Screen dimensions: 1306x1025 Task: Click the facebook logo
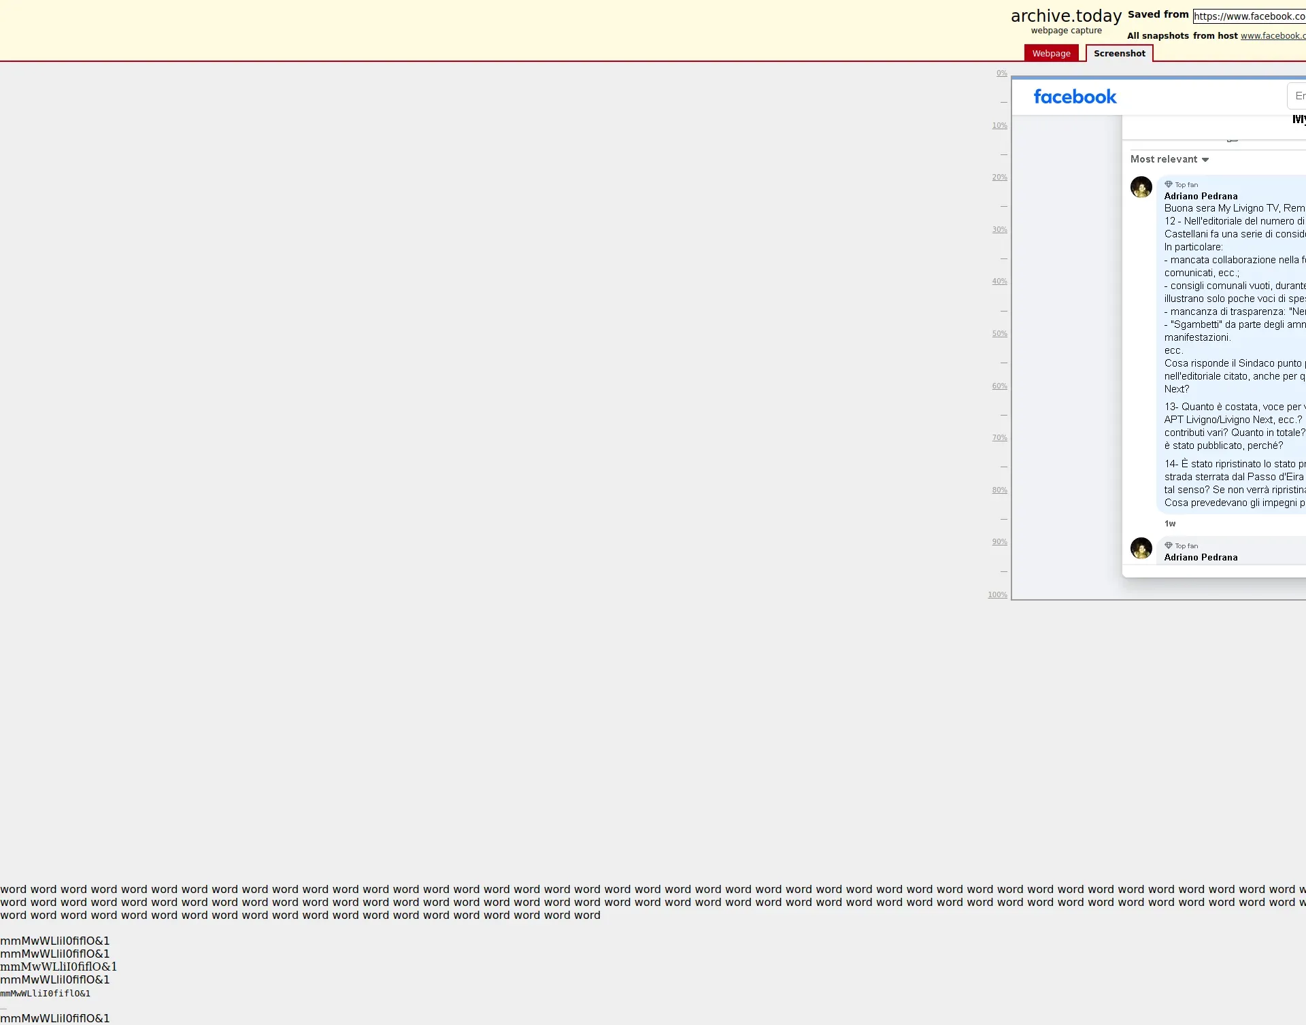1075,97
